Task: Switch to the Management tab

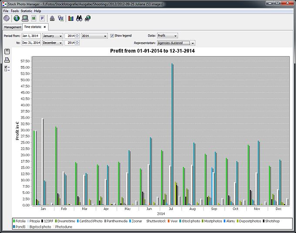Action: coord(13,27)
